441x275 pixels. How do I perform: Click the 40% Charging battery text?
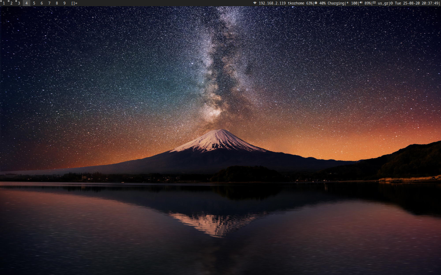click(x=332, y=3)
